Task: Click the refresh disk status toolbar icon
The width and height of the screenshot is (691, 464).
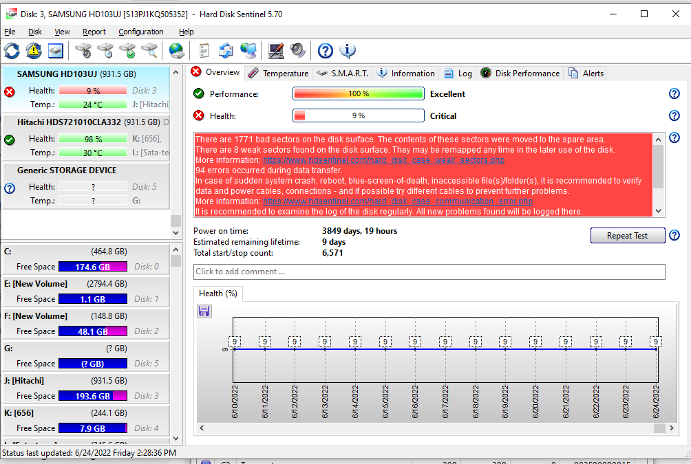Action: [x=12, y=51]
